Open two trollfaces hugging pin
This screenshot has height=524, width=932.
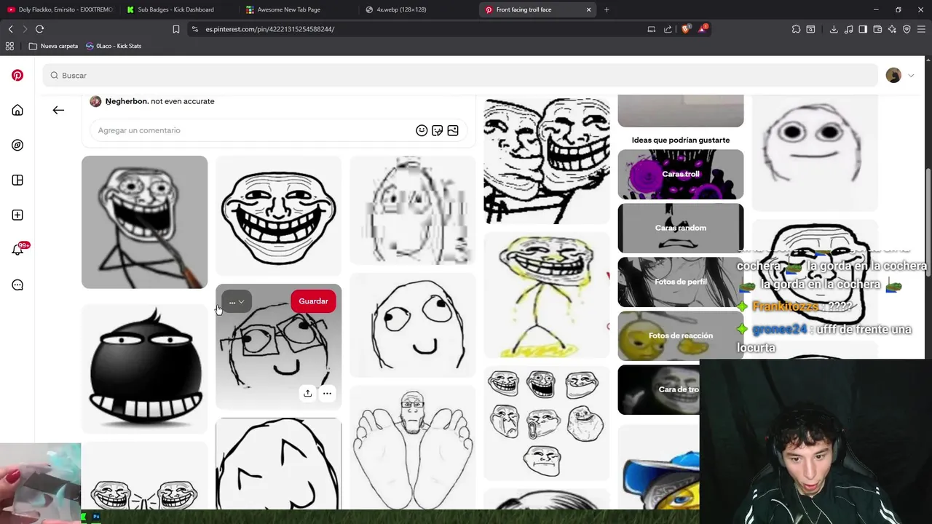point(546,159)
